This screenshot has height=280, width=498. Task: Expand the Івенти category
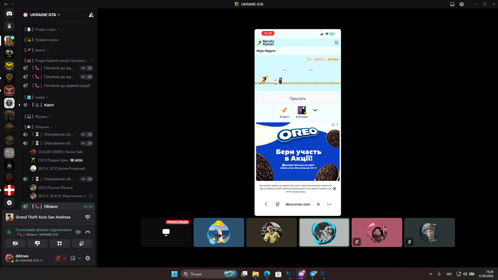(37, 50)
